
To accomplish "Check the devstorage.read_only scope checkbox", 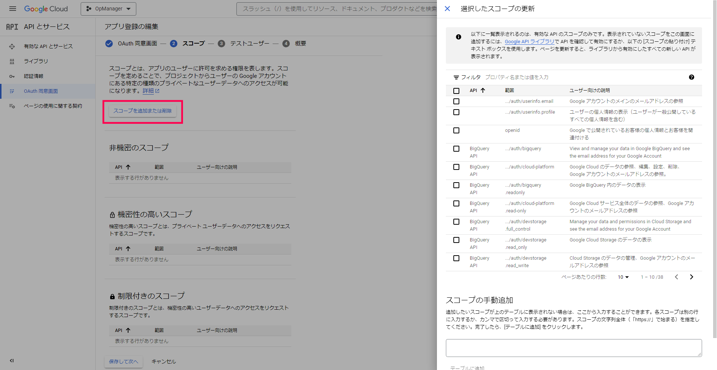I will pyautogui.click(x=456, y=240).
